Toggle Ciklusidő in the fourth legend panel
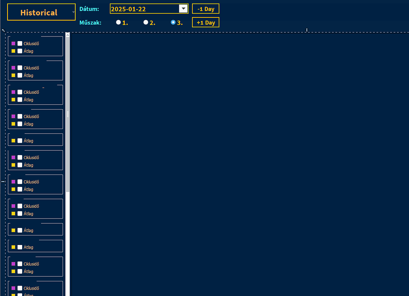This screenshot has width=409, height=296. tap(19, 116)
